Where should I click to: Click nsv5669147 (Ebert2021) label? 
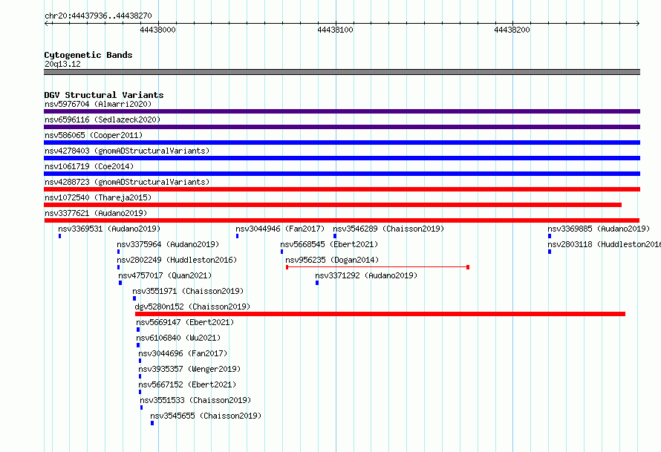185,322
